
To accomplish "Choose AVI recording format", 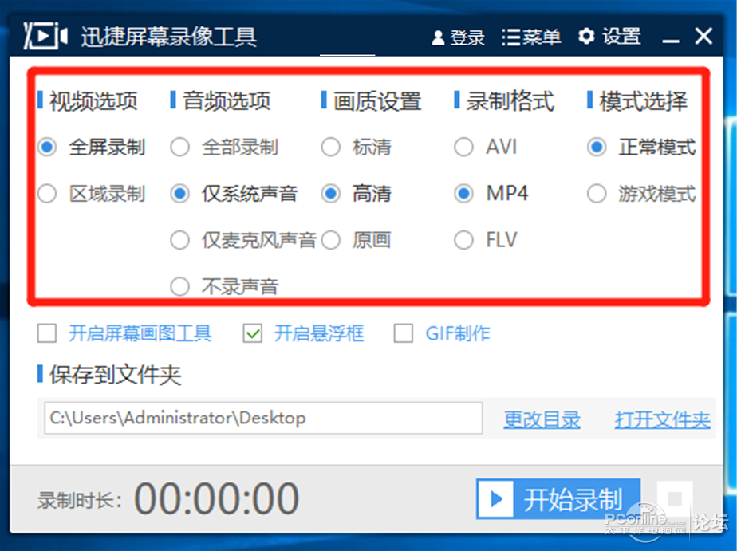I will [x=486, y=147].
